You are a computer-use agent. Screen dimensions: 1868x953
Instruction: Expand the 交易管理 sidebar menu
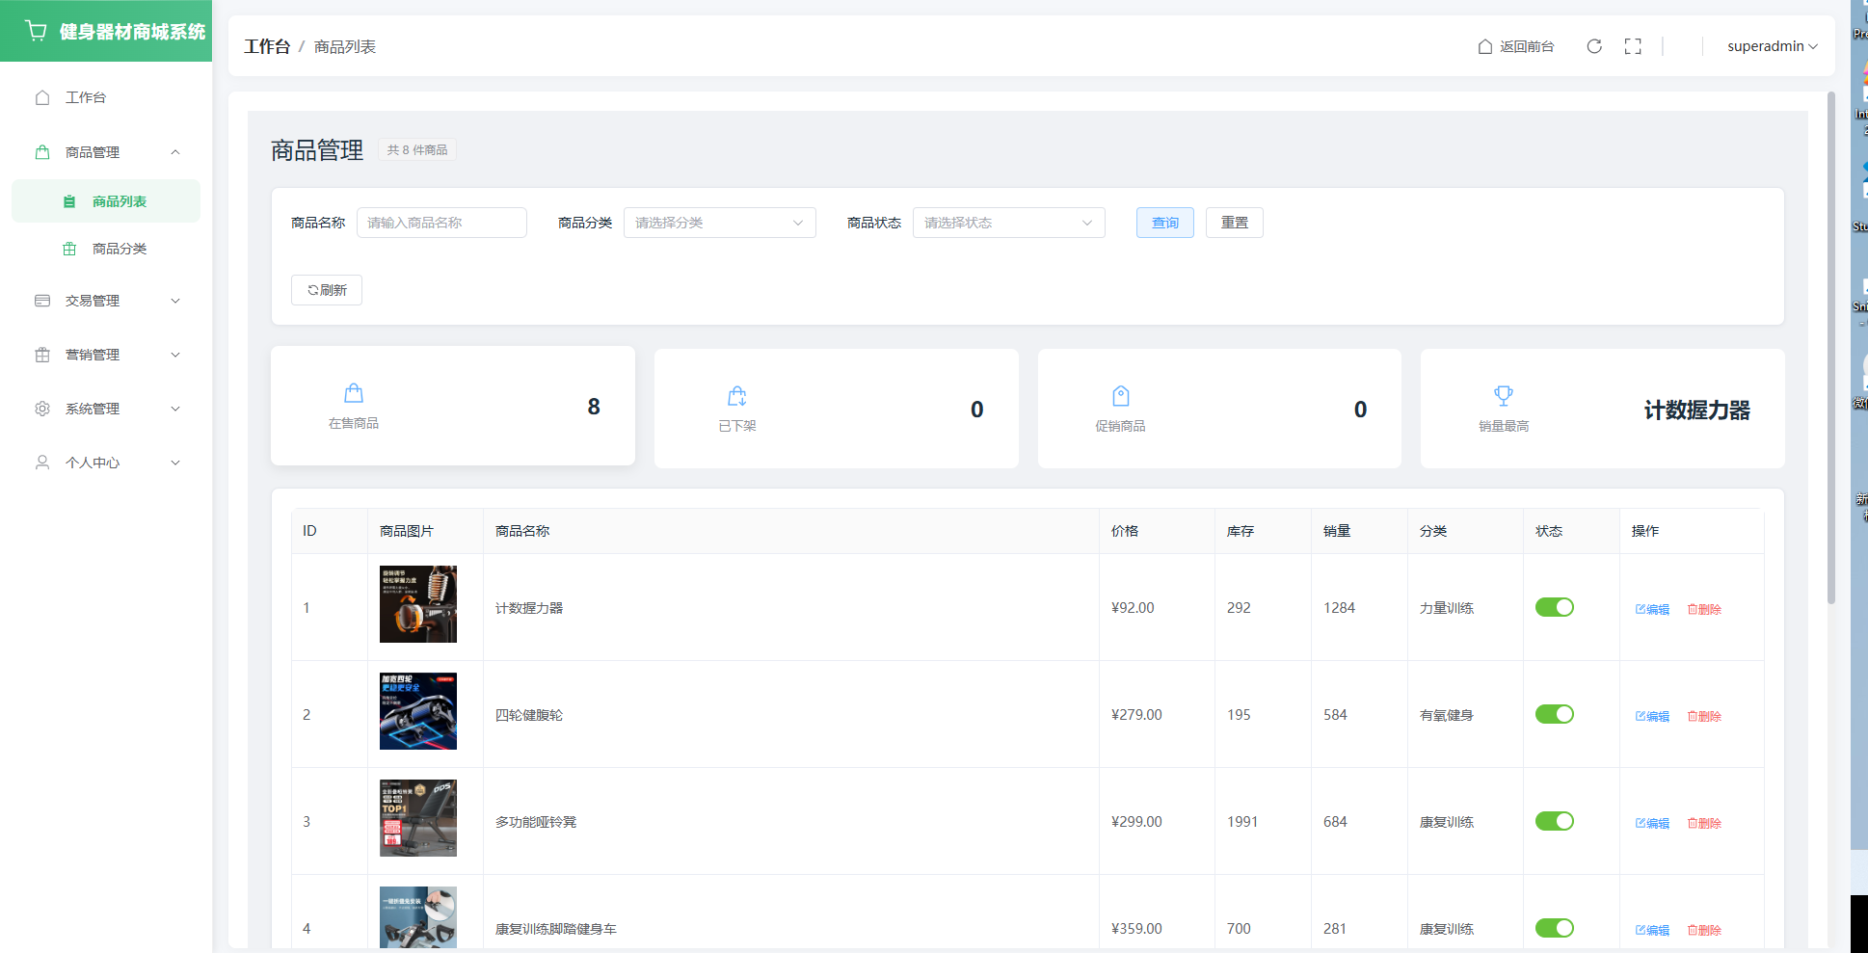point(106,301)
